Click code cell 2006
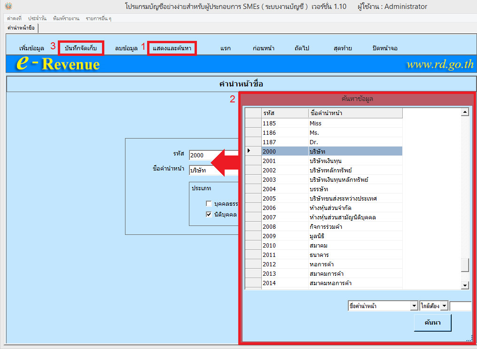Screen dimensions: 477x349 pos(285,208)
